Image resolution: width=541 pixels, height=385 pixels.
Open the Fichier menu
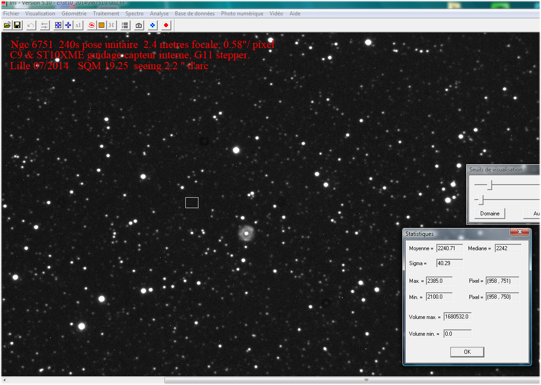(11, 14)
